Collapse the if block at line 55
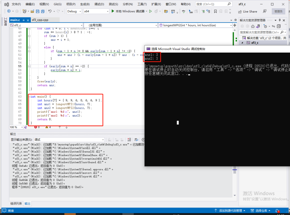Image resolution: width=290 pixels, height=215 pixels. click(x=29, y=66)
